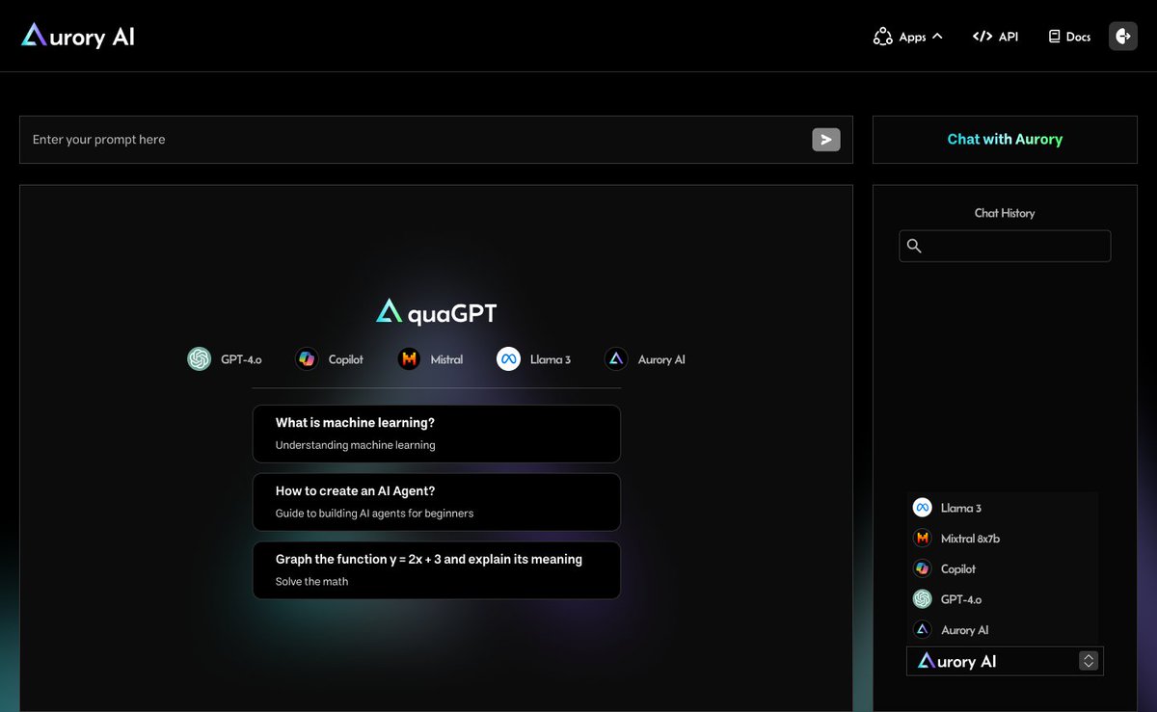
Task: Click the logout icon button
Action: click(x=1123, y=36)
